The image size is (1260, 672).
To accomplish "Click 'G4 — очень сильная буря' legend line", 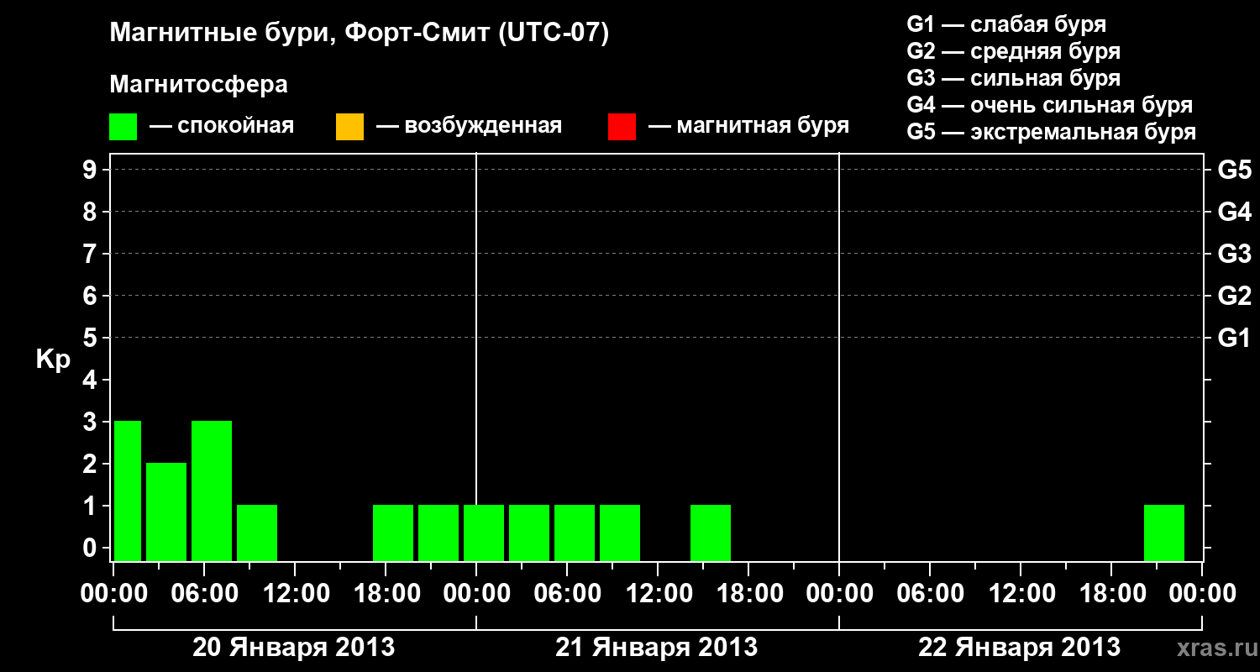I will [1050, 105].
